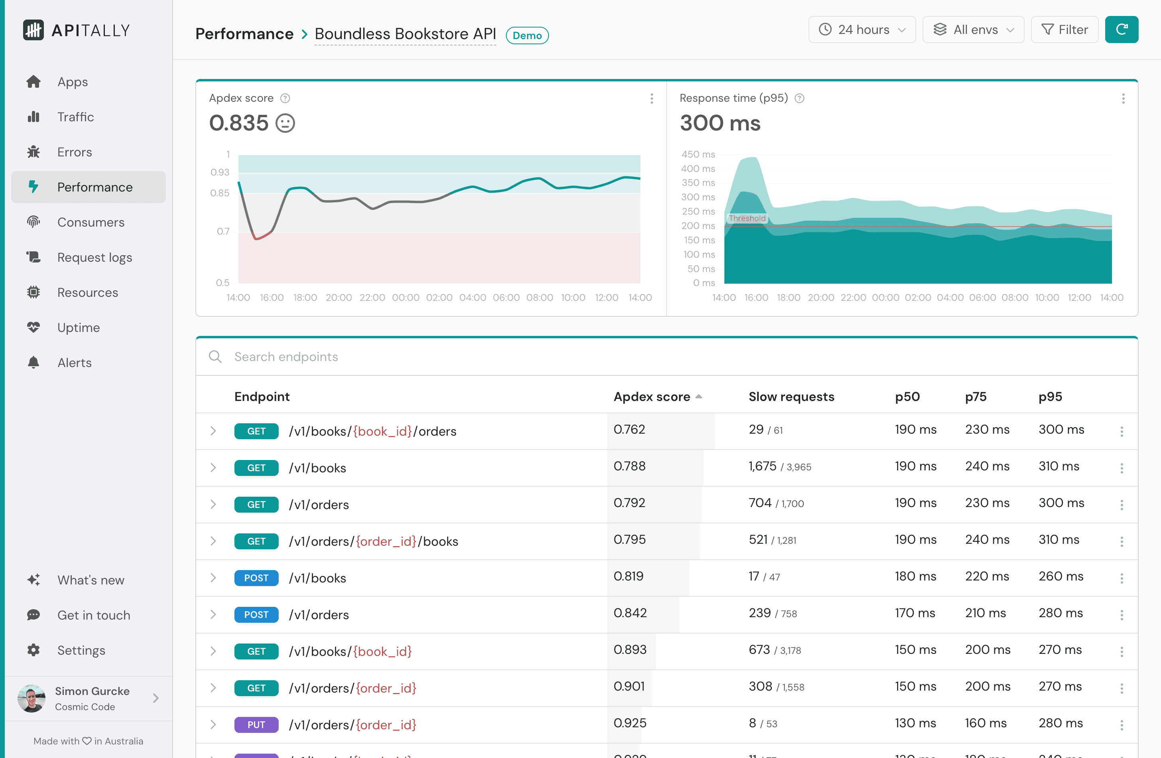This screenshot has width=1161, height=758.
Task: Open the Alerts bell icon
Action: tap(33, 363)
